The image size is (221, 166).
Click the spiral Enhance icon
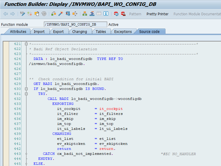[x=44, y=14]
